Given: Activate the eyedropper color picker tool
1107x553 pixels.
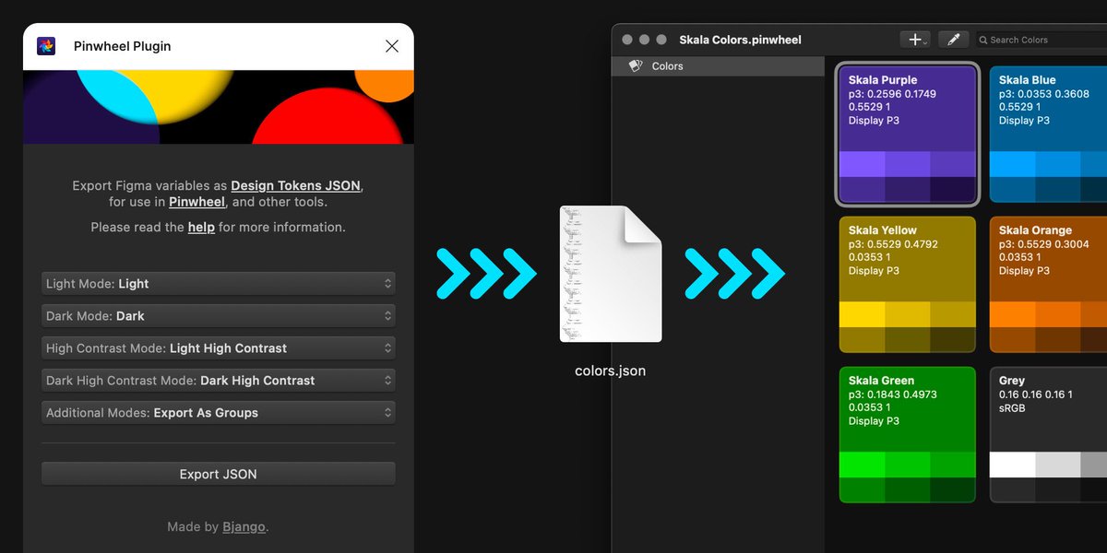Looking at the screenshot, I should tap(953, 40).
